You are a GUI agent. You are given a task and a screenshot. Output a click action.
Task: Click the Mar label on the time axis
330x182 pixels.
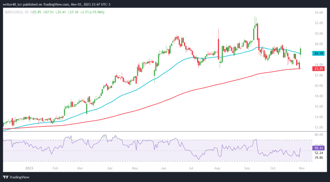pyautogui.click(x=80, y=168)
